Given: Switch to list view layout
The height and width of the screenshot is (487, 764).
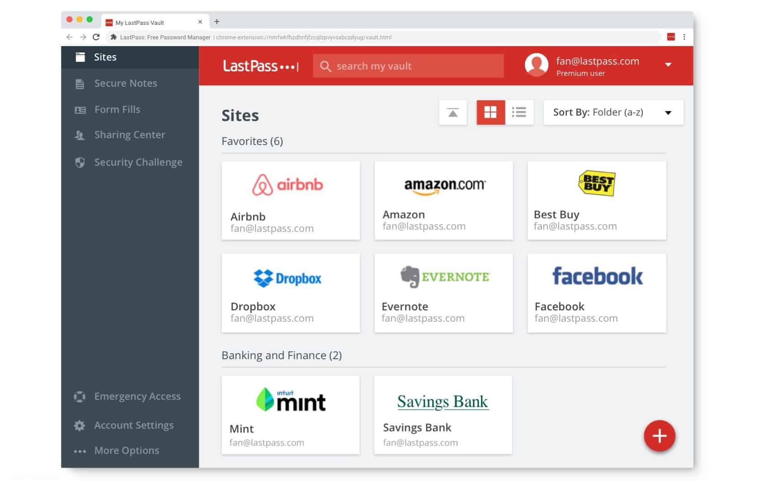Looking at the screenshot, I should 519,112.
